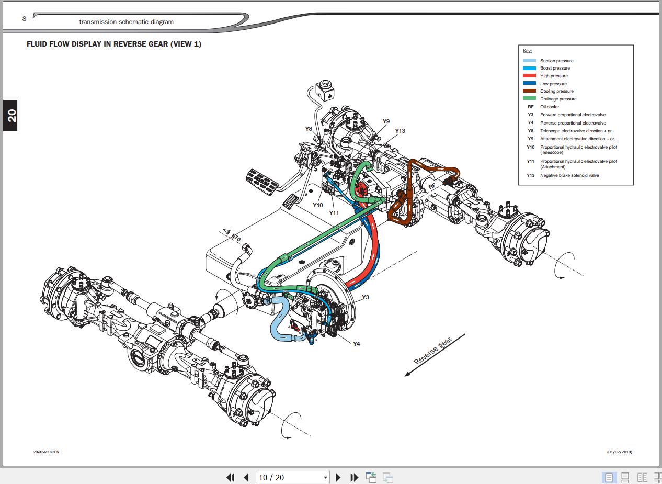
Task: Go to the next page
Action: 338,477
